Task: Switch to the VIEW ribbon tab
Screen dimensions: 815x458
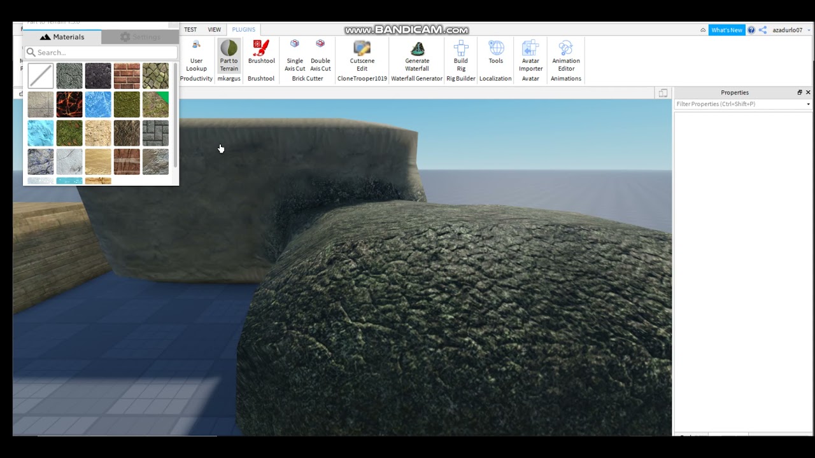Action: click(215, 29)
